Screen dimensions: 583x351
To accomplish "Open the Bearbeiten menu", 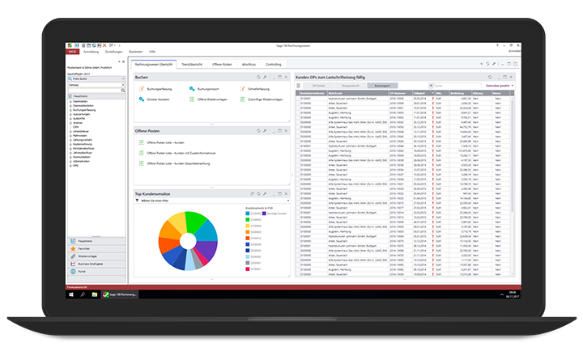I will tap(136, 52).
